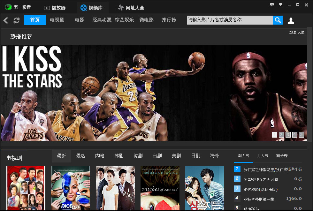Open the Korean drama poster with four people
The width and height of the screenshot is (313, 211).
tap(115, 188)
